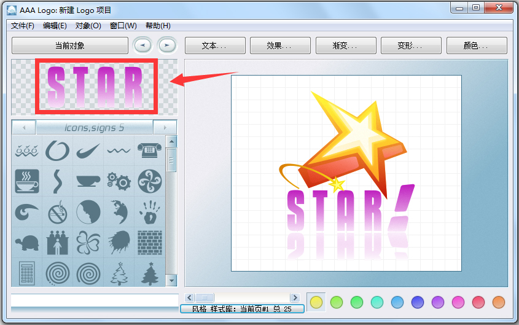
Task: Pick the calculator icon
Action: 27,273
